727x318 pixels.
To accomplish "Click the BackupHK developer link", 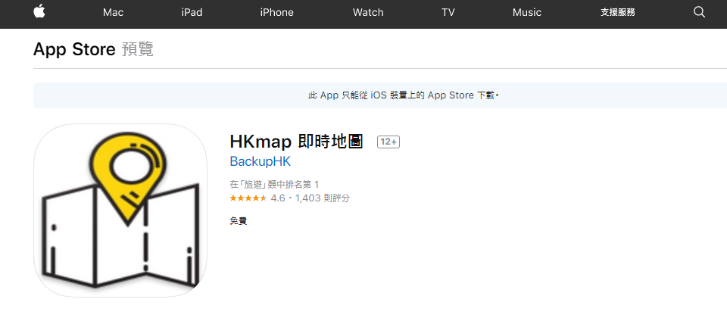I will pyautogui.click(x=260, y=162).
